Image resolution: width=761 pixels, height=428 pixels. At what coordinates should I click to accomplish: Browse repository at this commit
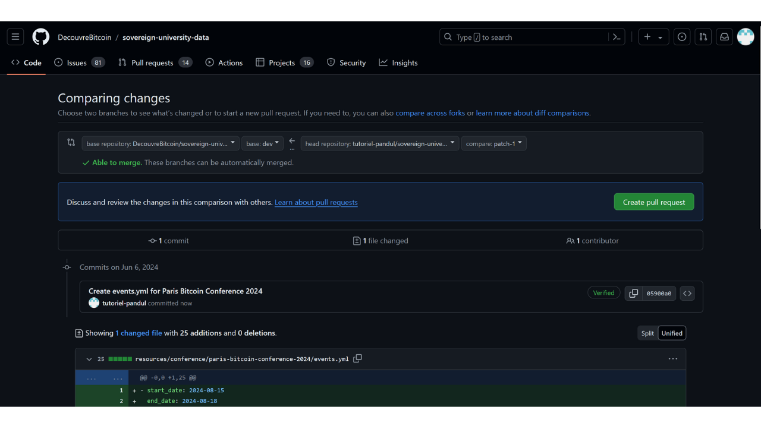pos(687,293)
